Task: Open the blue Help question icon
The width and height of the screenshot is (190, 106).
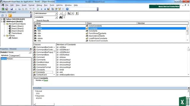Action: click(67, 9)
